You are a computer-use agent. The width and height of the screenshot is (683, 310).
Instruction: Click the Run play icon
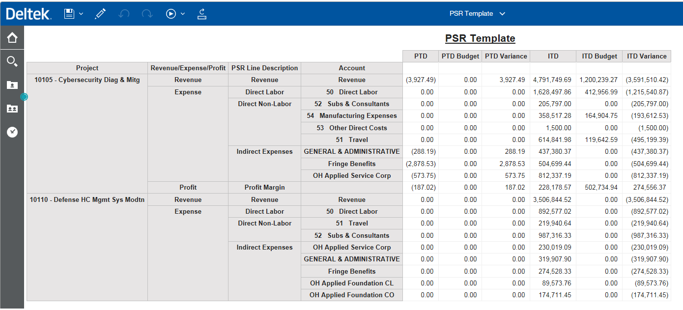[171, 14]
